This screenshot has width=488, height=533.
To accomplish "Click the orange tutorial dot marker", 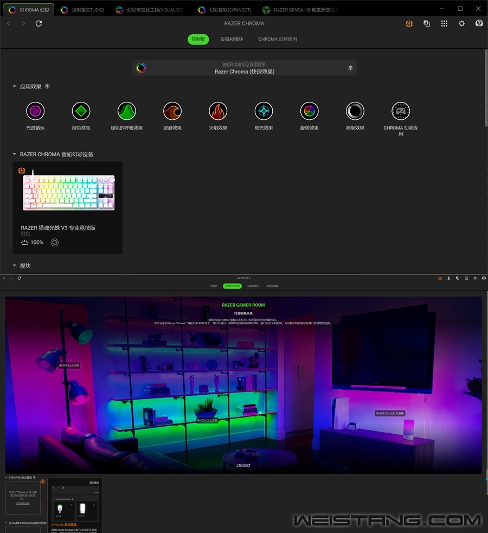I will click(x=42, y=481).
